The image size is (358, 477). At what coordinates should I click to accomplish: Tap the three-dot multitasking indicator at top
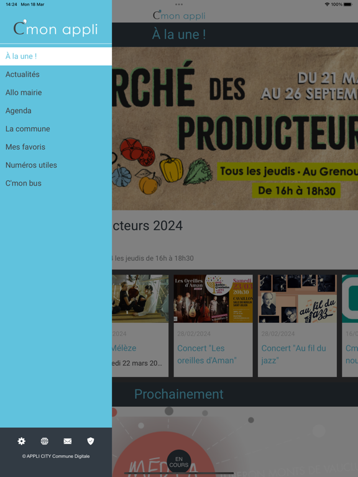coord(179,4)
